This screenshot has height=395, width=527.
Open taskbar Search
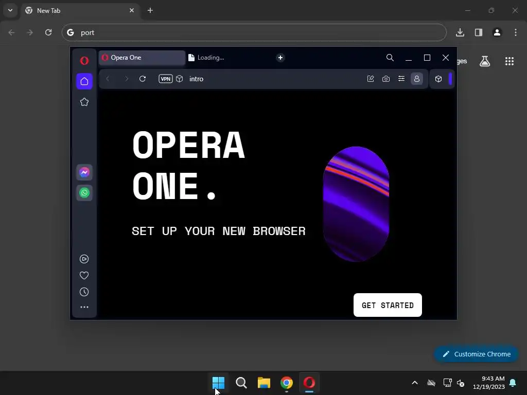click(241, 383)
